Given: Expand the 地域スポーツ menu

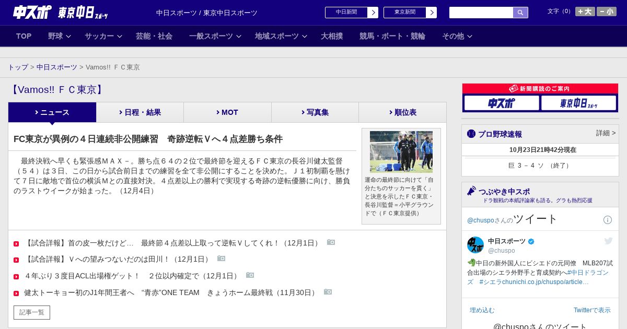Looking at the screenshot, I should 281,36.
